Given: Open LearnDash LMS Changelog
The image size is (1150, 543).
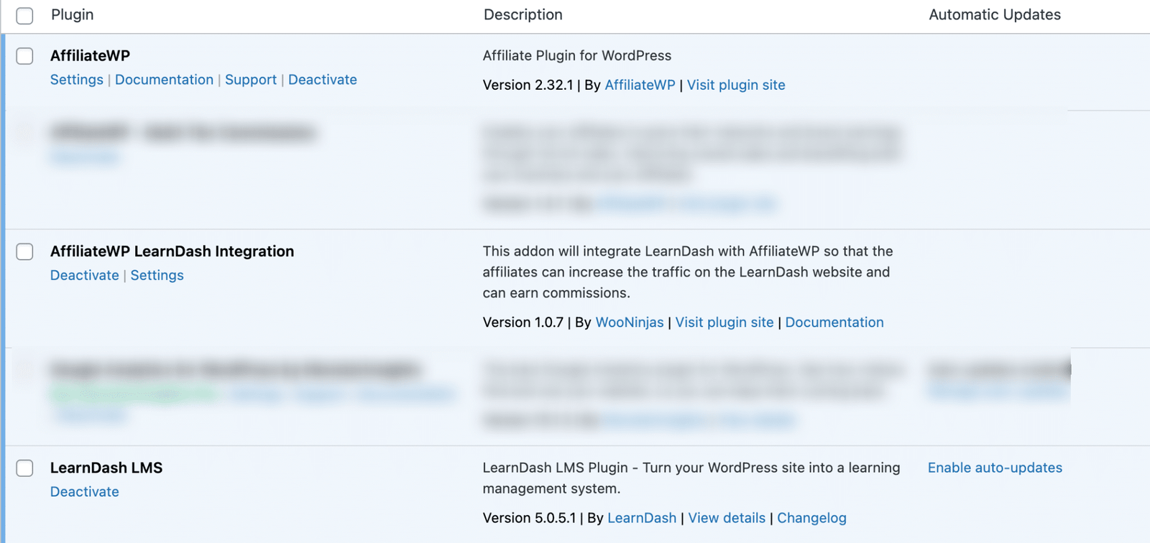Looking at the screenshot, I should click(811, 518).
